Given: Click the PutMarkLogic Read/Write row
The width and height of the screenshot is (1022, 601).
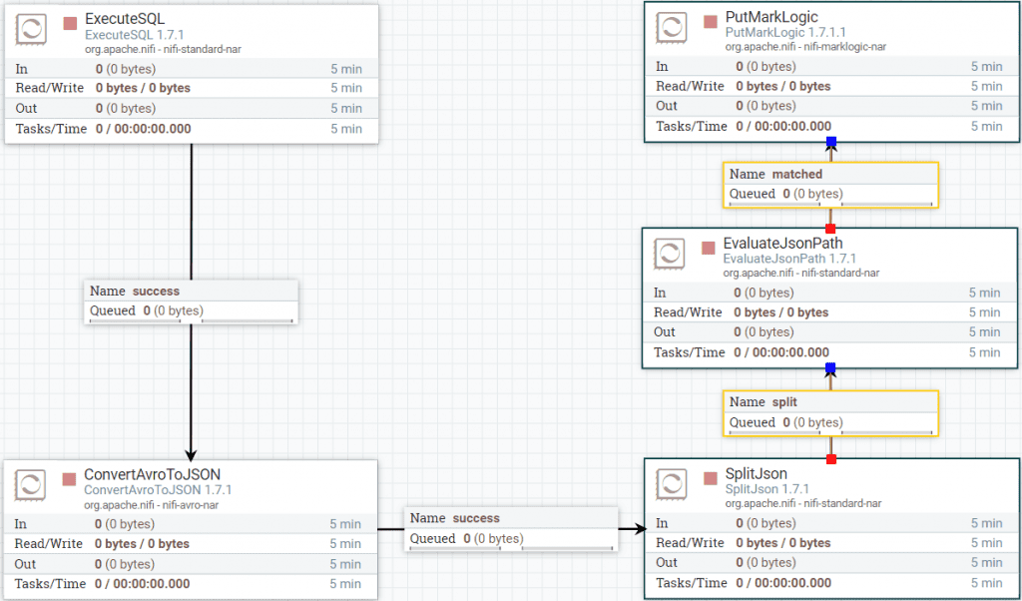Looking at the screenshot, I should click(x=829, y=86).
